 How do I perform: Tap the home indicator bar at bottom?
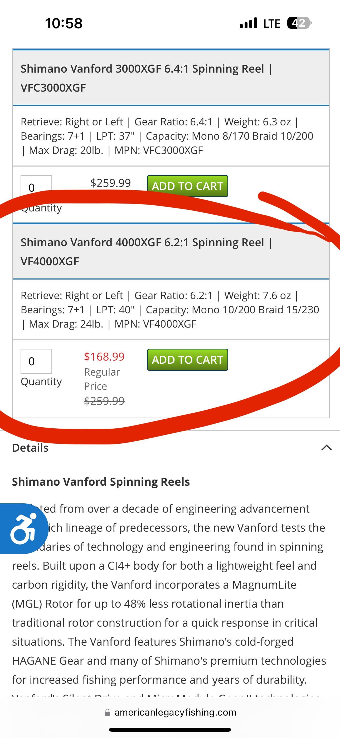170,729
